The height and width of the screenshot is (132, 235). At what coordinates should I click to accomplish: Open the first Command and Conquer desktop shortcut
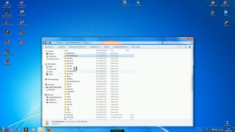tap(7, 4)
